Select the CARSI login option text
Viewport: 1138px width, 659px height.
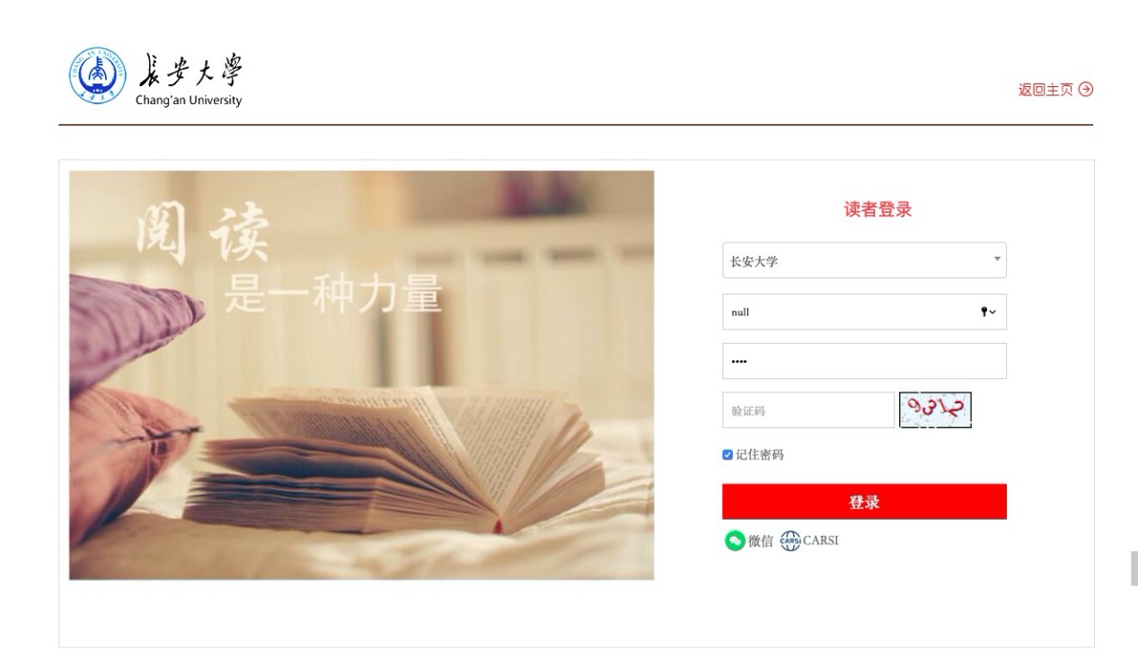[821, 540]
